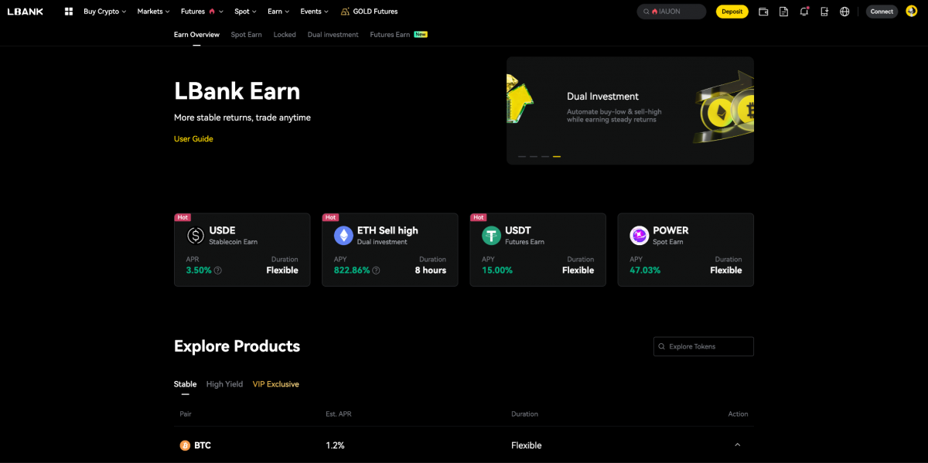Click the mobile app download icon
The width and height of the screenshot is (928, 463).
(x=824, y=11)
